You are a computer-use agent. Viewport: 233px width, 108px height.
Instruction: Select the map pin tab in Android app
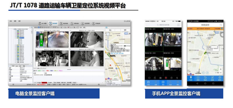(x=191, y=78)
